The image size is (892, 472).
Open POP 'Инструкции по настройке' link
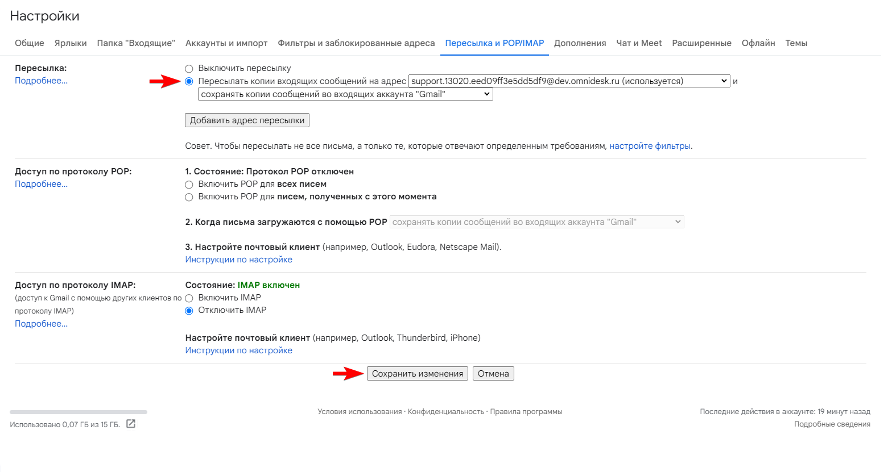239,260
